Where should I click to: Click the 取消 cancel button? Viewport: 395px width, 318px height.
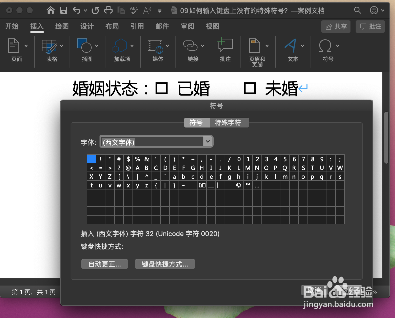(314, 290)
